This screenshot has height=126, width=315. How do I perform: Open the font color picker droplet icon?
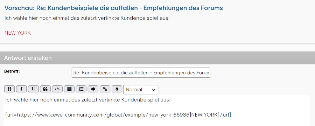pyautogui.click(x=117, y=89)
